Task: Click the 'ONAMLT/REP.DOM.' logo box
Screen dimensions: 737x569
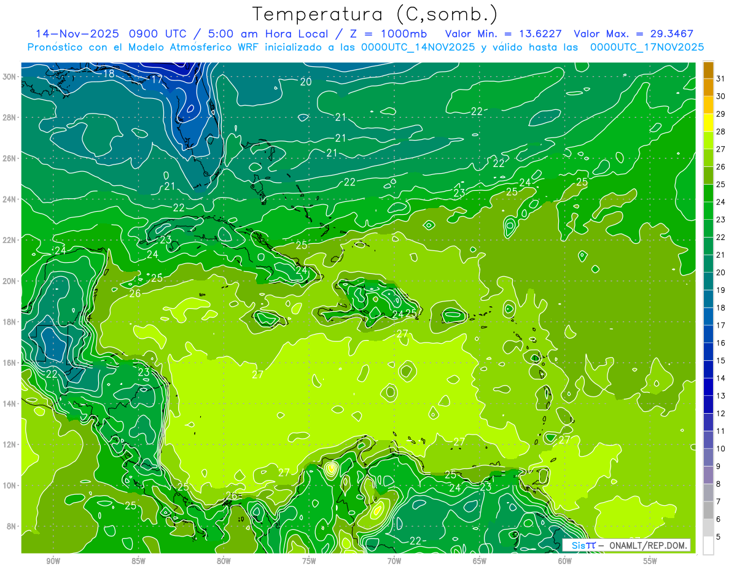Action: pyautogui.click(x=626, y=545)
